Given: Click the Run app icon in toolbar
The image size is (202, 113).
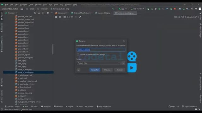Looking at the screenshot, I should [148, 9].
